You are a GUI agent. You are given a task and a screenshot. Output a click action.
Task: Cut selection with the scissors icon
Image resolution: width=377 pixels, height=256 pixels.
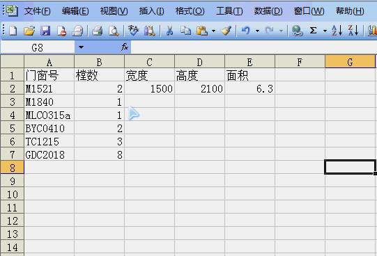coord(169,31)
